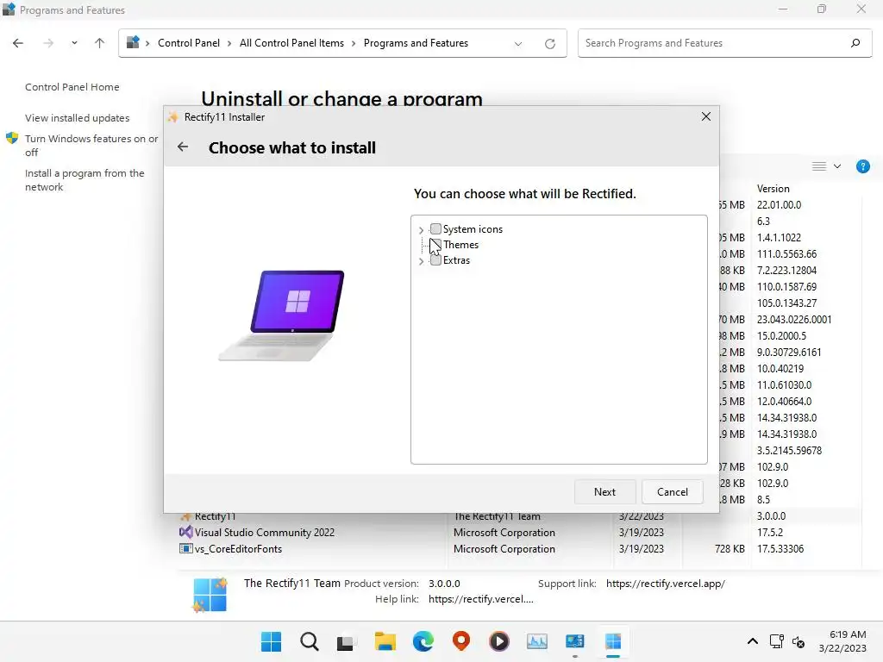Click the 728 KB size cell
The image size is (883, 662).
(730, 548)
